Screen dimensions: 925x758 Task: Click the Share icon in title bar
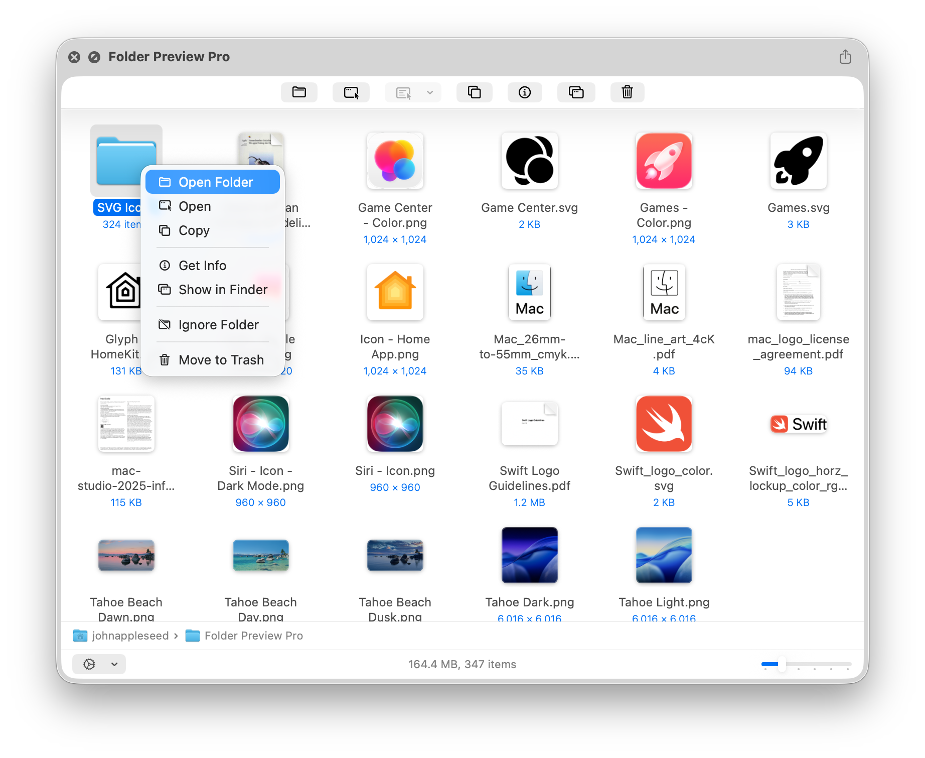point(845,57)
